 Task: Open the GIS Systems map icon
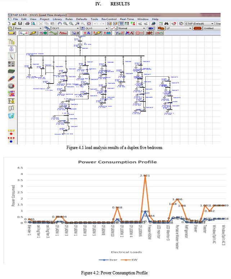tap(12, 93)
